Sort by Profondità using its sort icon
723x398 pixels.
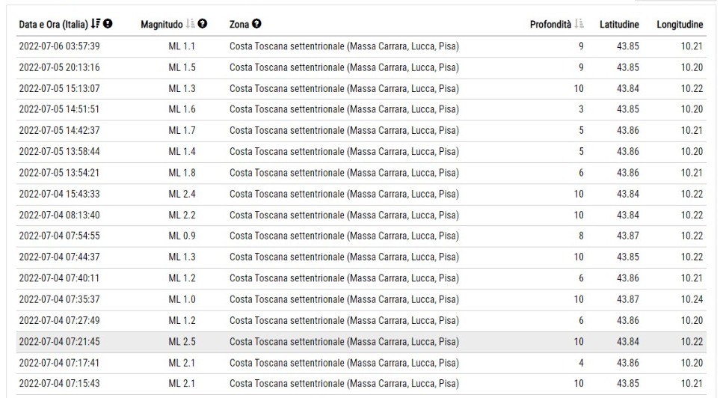[579, 23]
